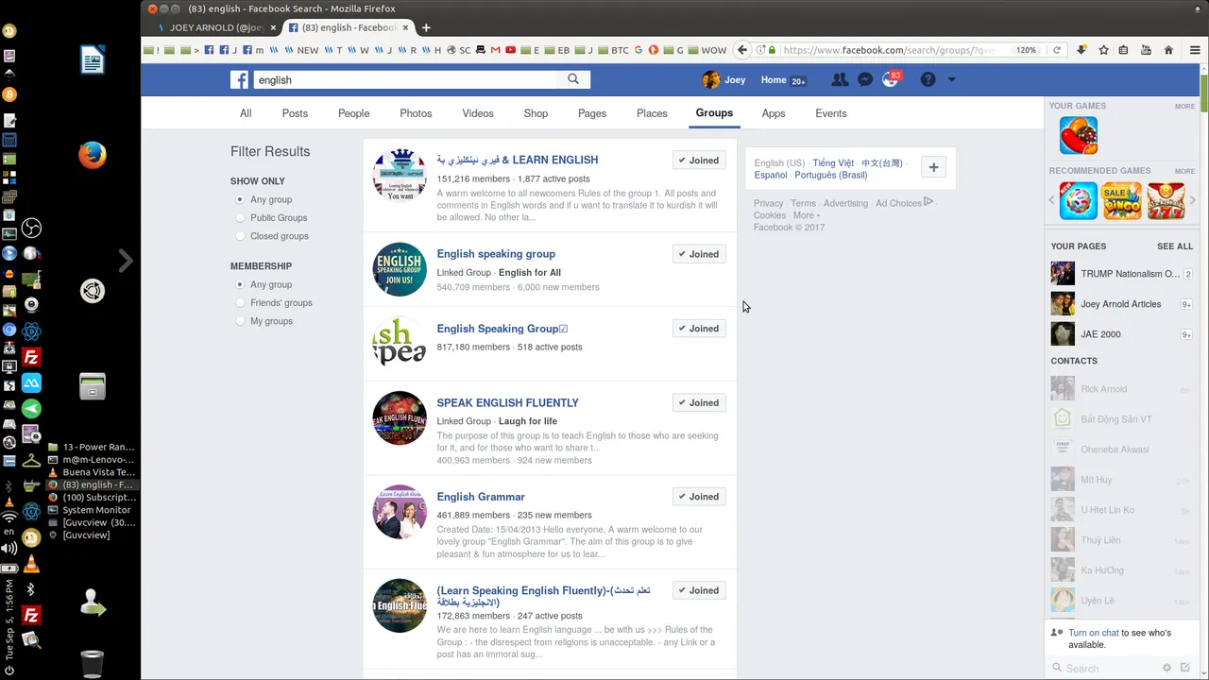Switch to the Events search tab

(831, 113)
